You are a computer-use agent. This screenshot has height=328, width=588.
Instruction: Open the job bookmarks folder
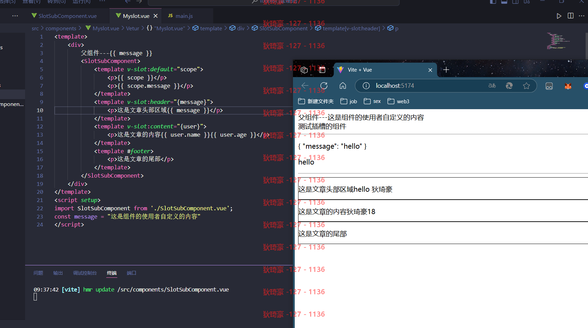(349, 101)
